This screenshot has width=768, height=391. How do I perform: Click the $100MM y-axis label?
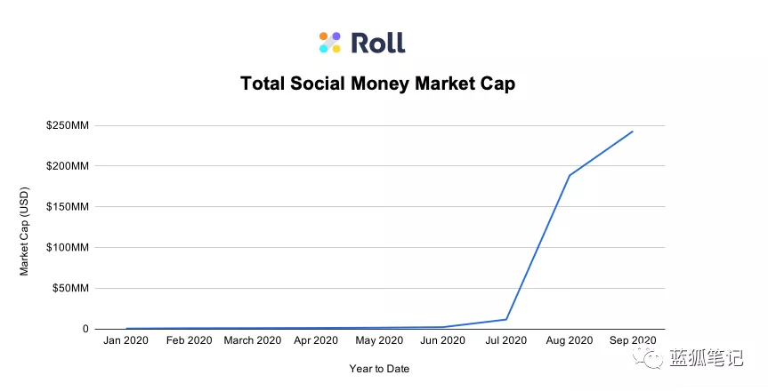(69, 248)
